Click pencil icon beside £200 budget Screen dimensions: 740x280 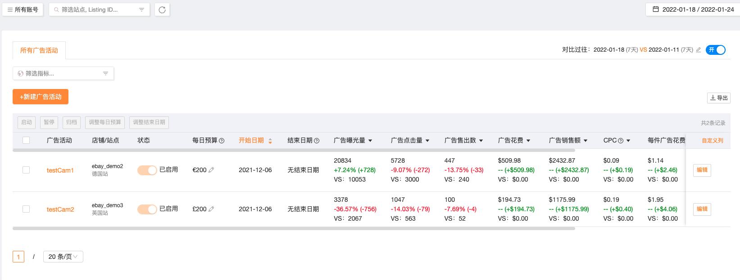[x=211, y=209]
